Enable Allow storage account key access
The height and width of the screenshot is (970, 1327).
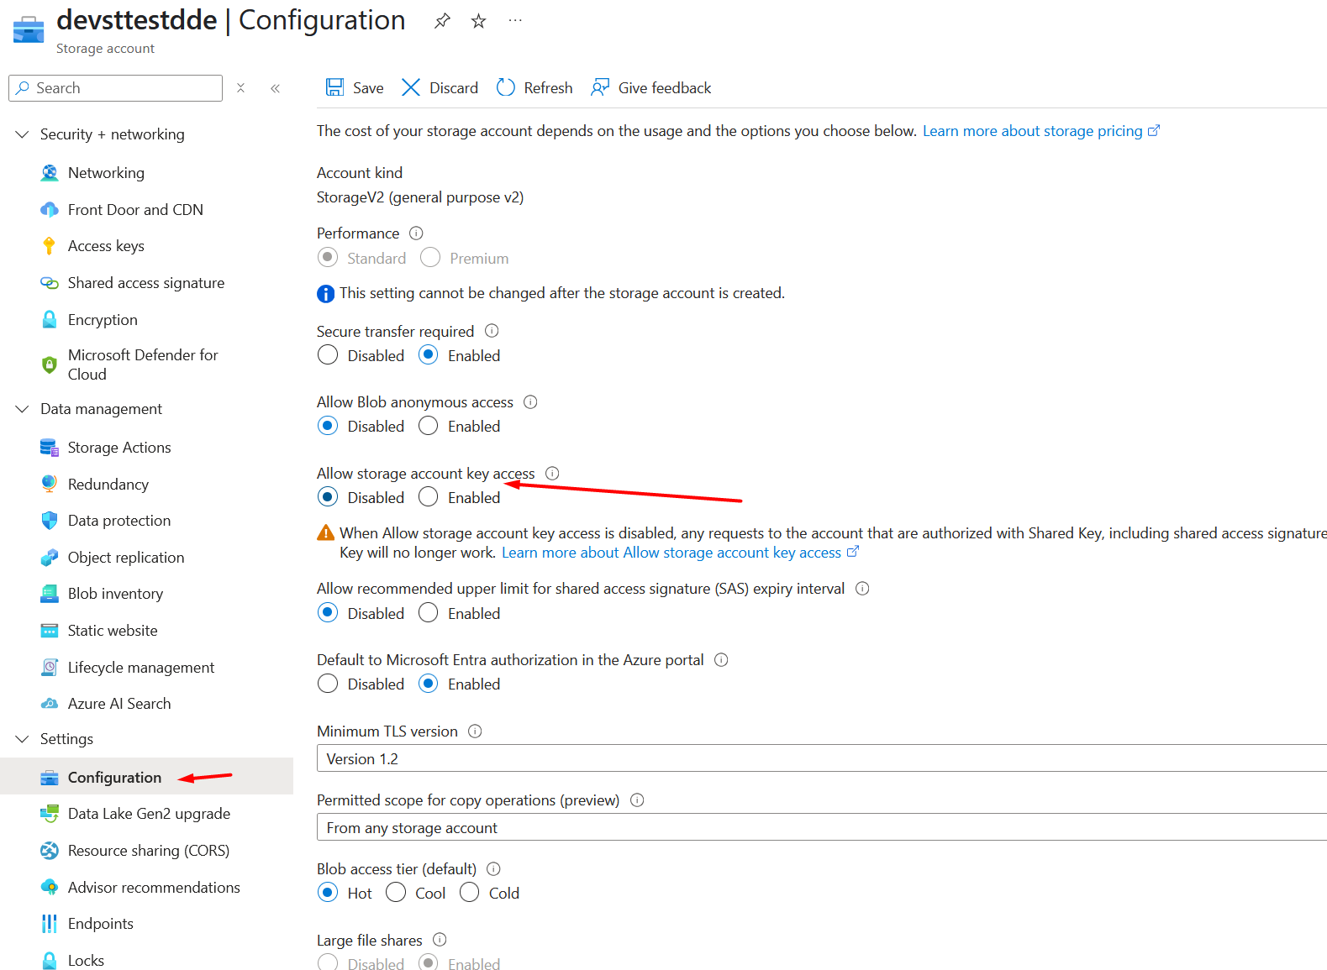429,497
